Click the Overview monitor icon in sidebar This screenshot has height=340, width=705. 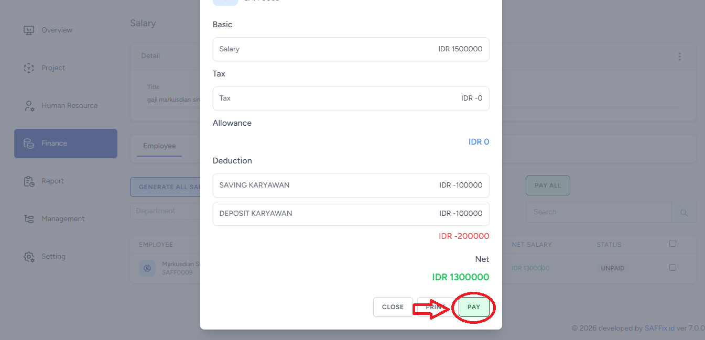click(29, 30)
